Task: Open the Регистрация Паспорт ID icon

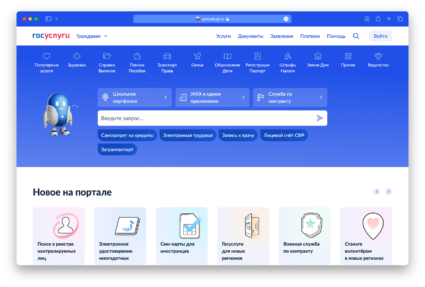Action: point(258,56)
